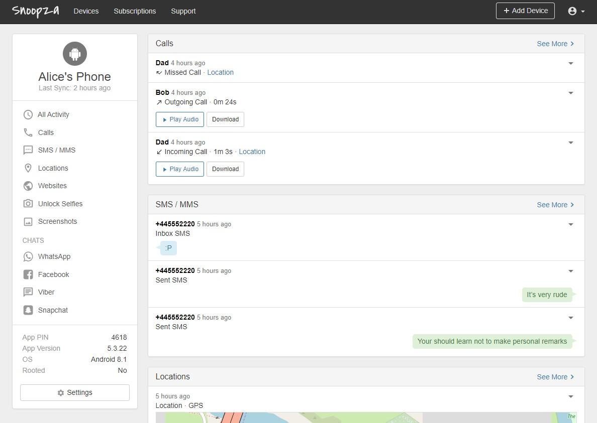Click the Settings button
This screenshot has width=597, height=423.
74,392
